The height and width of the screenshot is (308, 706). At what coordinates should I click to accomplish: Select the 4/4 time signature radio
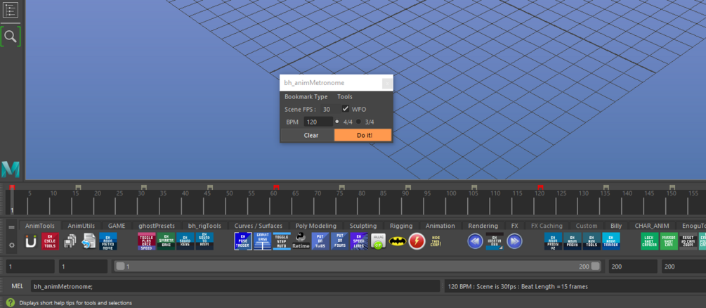pyautogui.click(x=337, y=122)
